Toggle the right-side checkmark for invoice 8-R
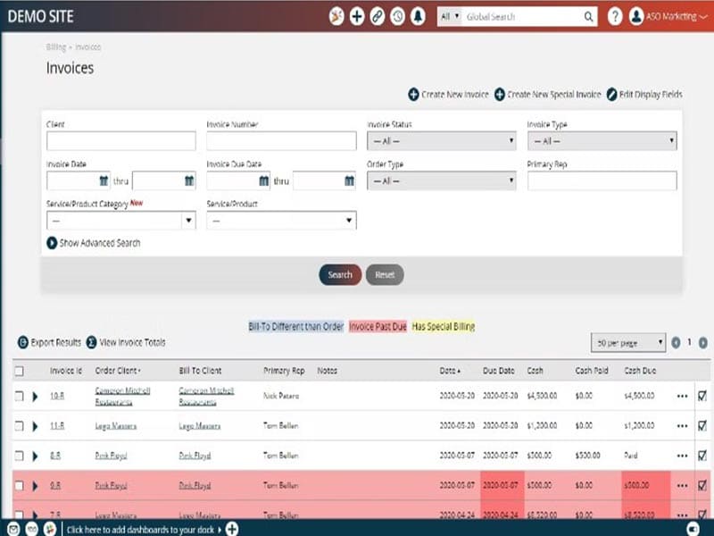This screenshot has height=536, width=714. tap(702, 456)
